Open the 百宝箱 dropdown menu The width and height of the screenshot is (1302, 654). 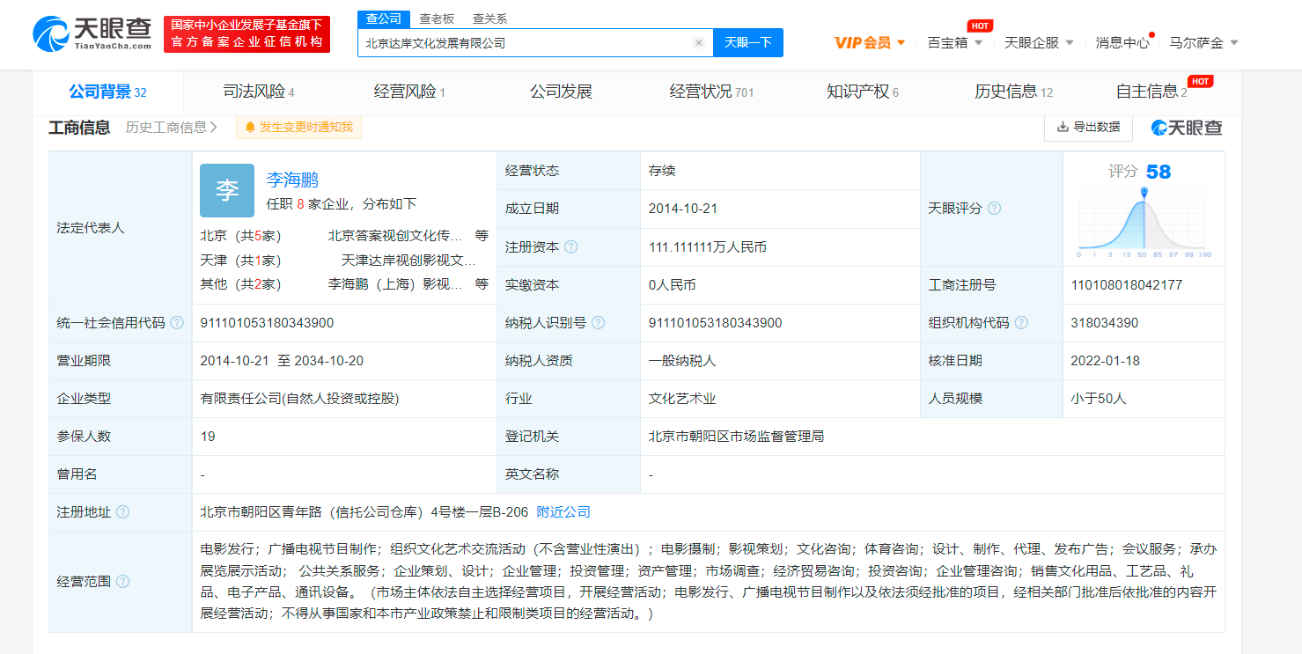(x=955, y=42)
